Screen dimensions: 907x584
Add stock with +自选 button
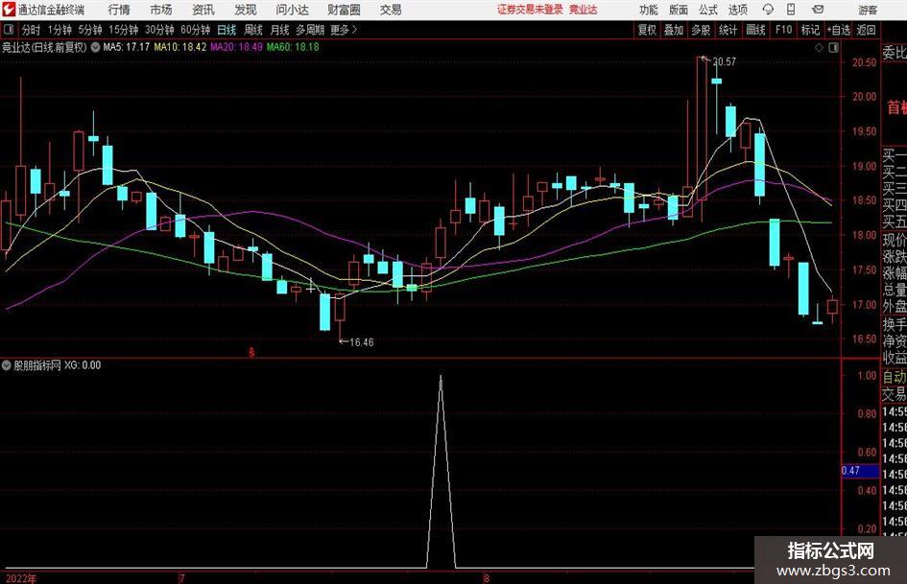(x=838, y=30)
